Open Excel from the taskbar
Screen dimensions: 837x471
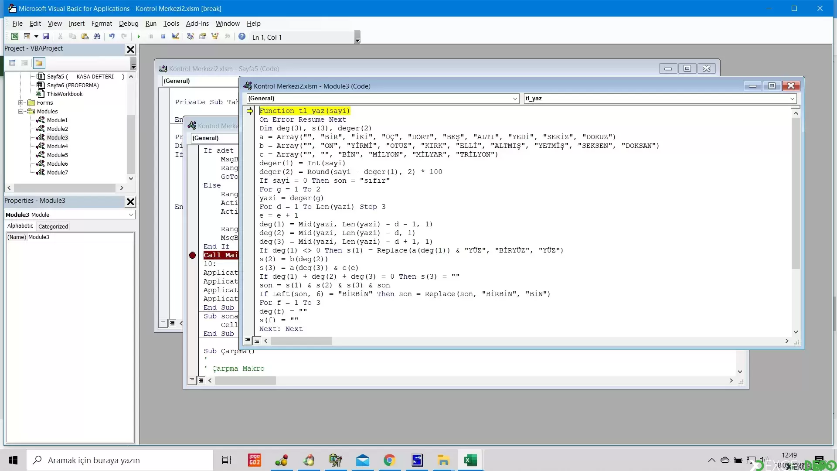[470, 460]
